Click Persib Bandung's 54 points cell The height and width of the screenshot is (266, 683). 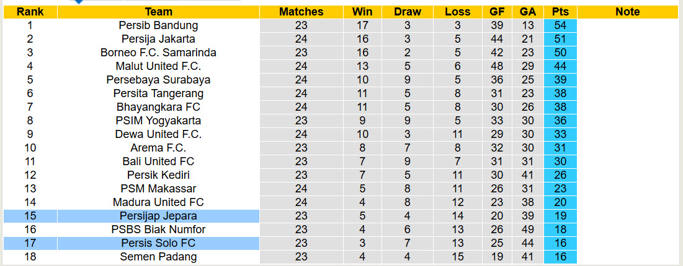560,25
